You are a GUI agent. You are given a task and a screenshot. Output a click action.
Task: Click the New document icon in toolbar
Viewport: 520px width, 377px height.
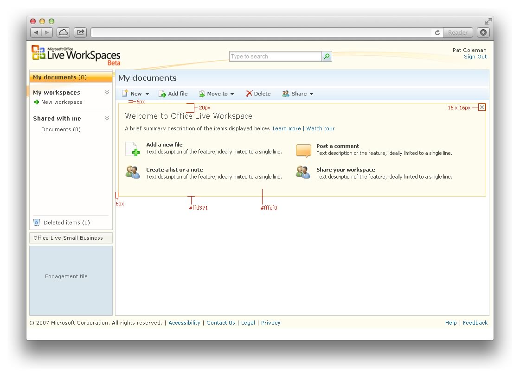125,94
